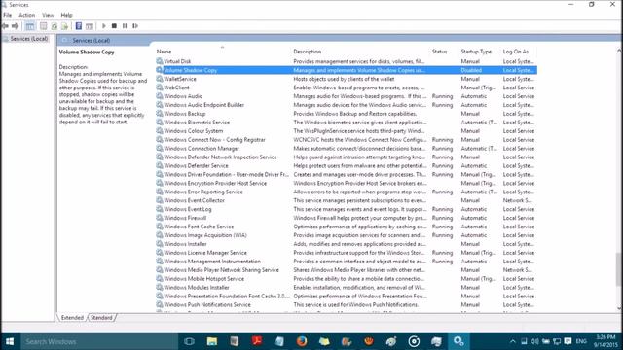Open Task View on the taskbar
The height and width of the screenshot is (350, 623).
(x=189, y=341)
